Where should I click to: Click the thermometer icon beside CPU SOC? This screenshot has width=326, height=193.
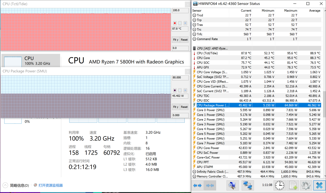[x=194, y=63]
